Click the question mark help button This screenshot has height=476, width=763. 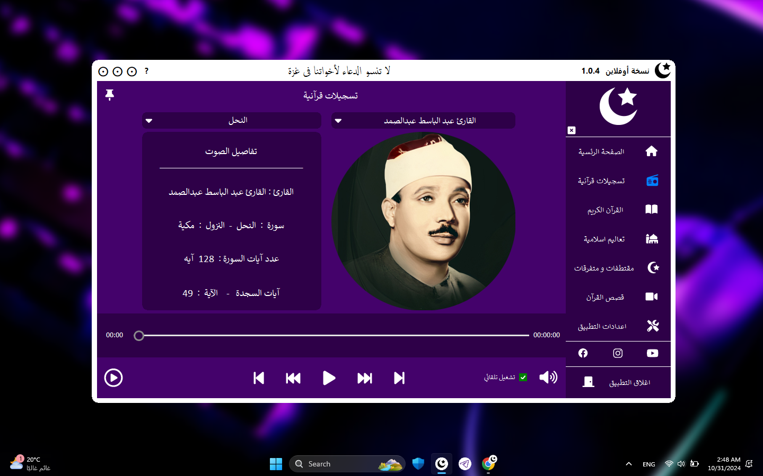(146, 71)
